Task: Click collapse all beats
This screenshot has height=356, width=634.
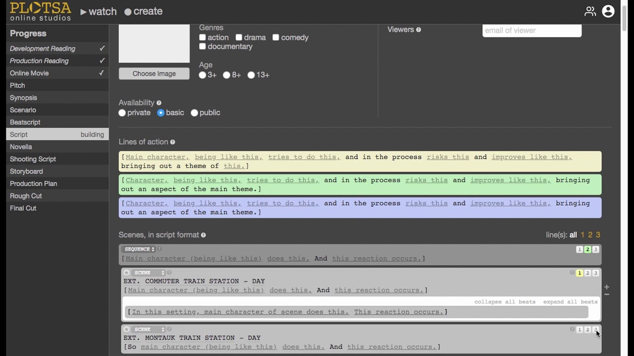Action: tap(505, 302)
